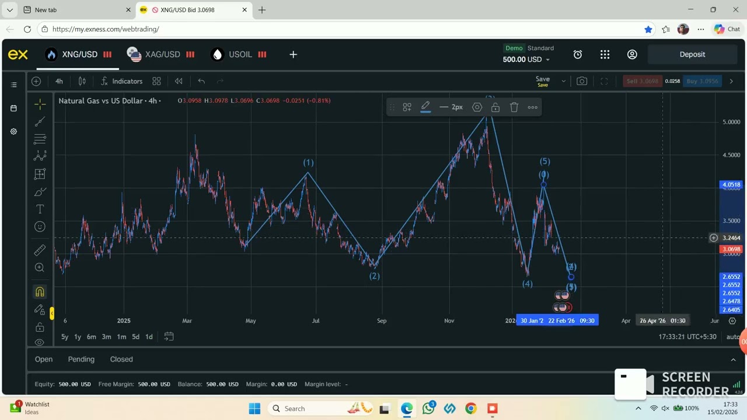
Task: Add a new instrument tab
Action: (293, 54)
